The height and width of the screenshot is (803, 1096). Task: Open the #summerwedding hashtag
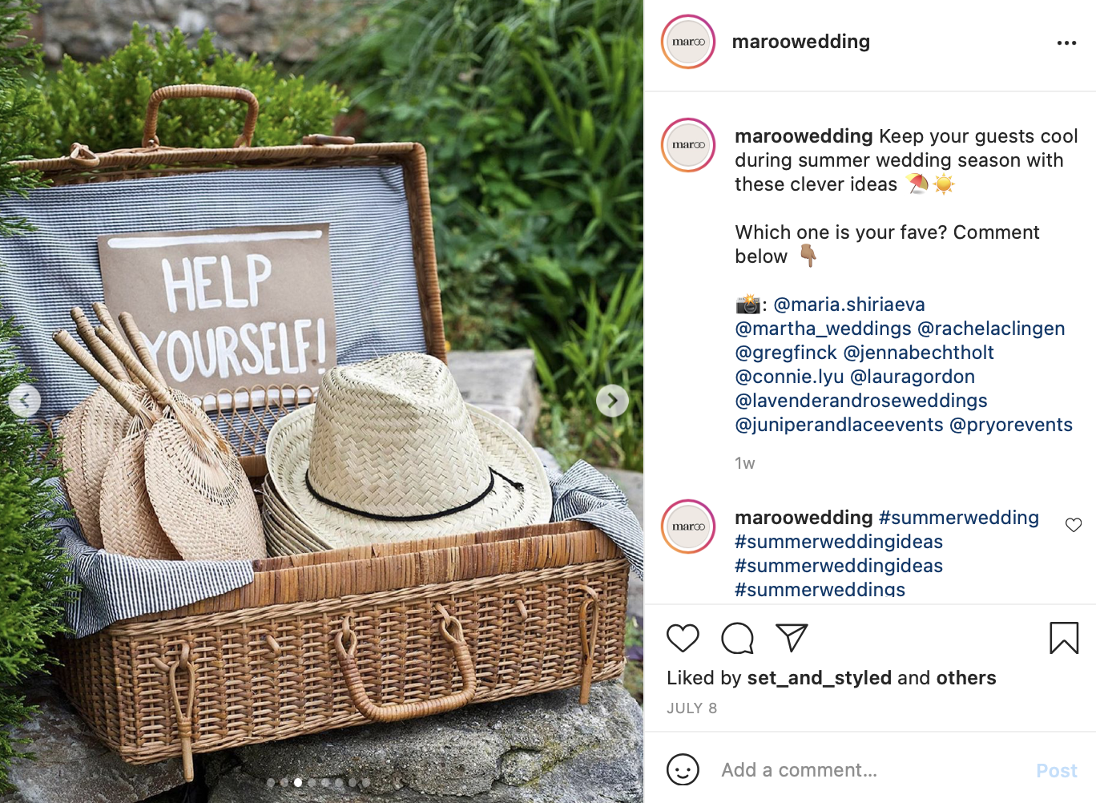tap(958, 518)
